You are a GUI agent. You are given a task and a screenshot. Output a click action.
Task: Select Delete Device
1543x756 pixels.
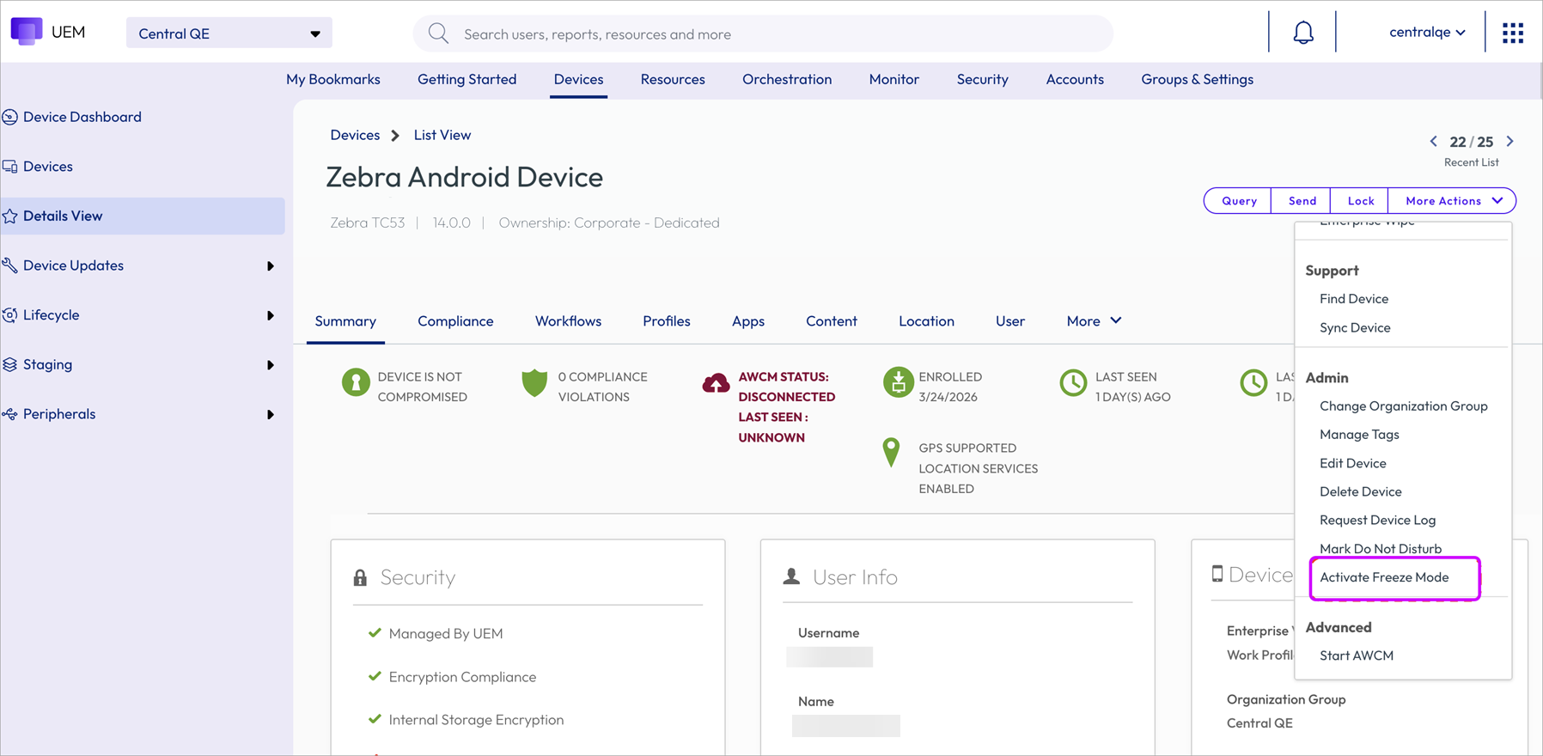pyautogui.click(x=1361, y=491)
